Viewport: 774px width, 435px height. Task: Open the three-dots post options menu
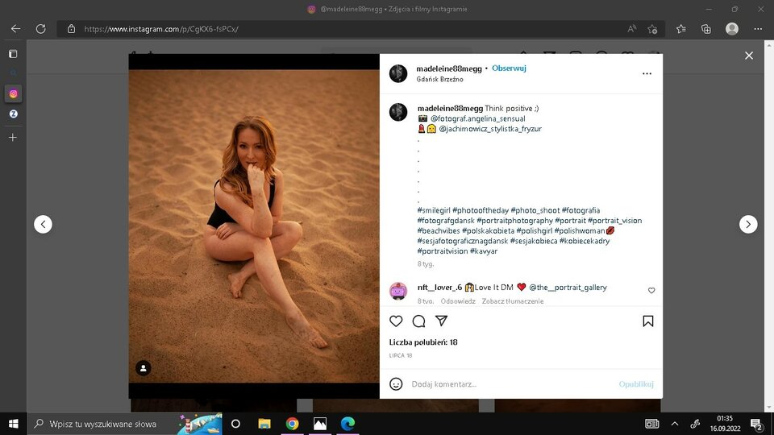tap(647, 73)
